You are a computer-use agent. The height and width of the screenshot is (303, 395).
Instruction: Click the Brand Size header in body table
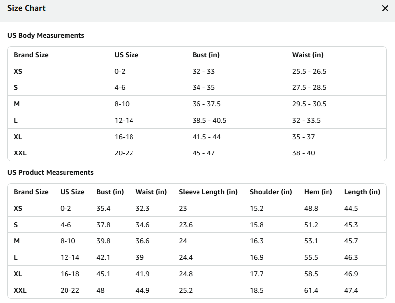[31, 55]
